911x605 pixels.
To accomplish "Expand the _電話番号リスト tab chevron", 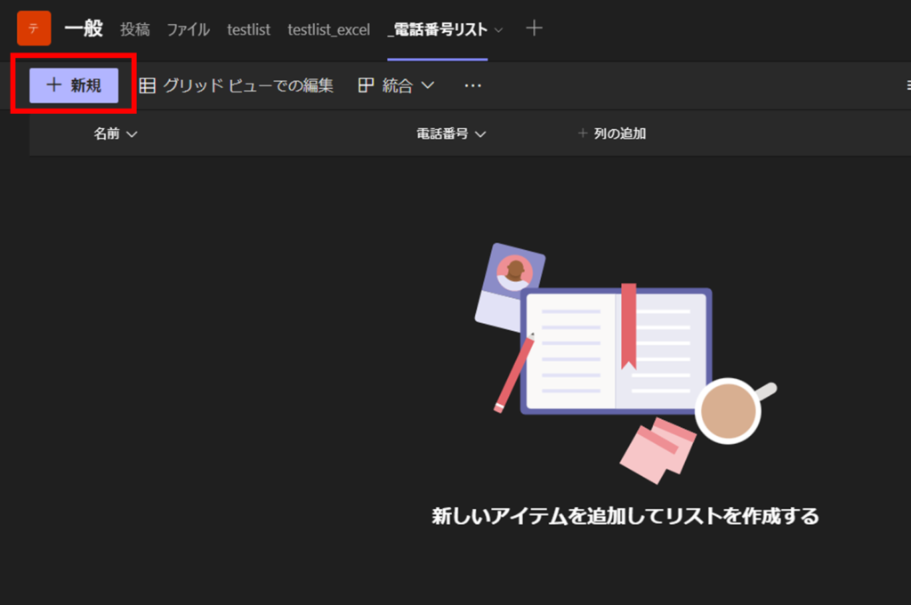I will coord(498,30).
